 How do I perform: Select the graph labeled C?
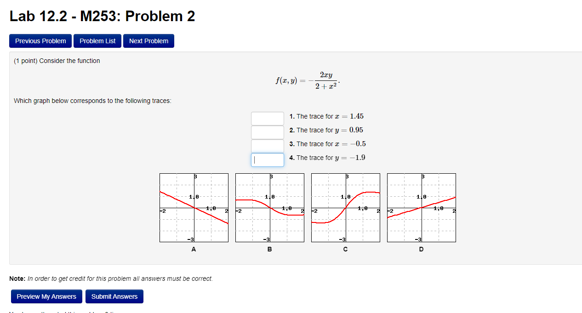point(345,207)
